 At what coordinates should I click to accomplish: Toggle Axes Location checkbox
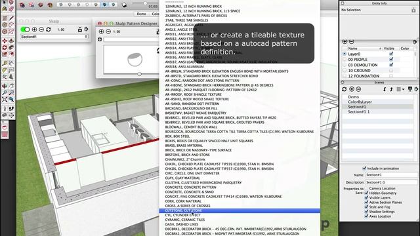366,216
